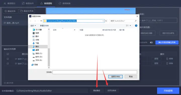Click the 添加文件 button
The image size is (181, 95).
coord(10,11)
